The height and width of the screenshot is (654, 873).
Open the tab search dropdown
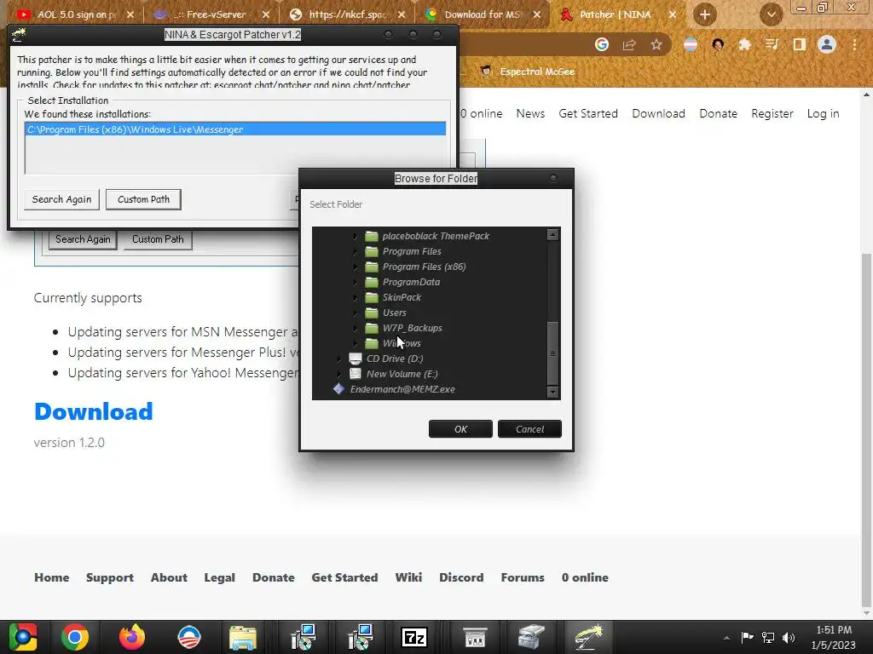(x=771, y=14)
